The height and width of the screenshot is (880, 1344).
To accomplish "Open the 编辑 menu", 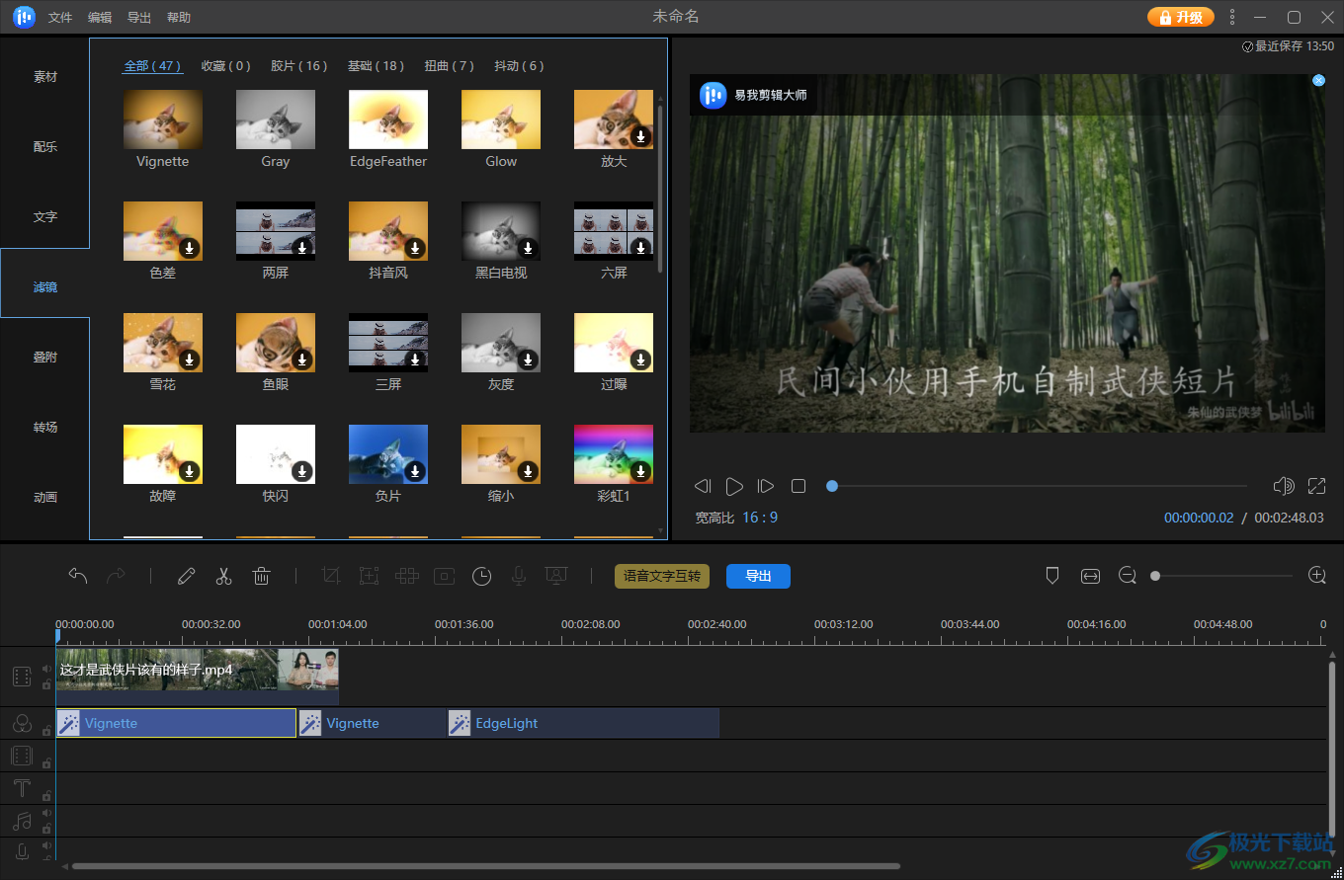I will click(100, 18).
